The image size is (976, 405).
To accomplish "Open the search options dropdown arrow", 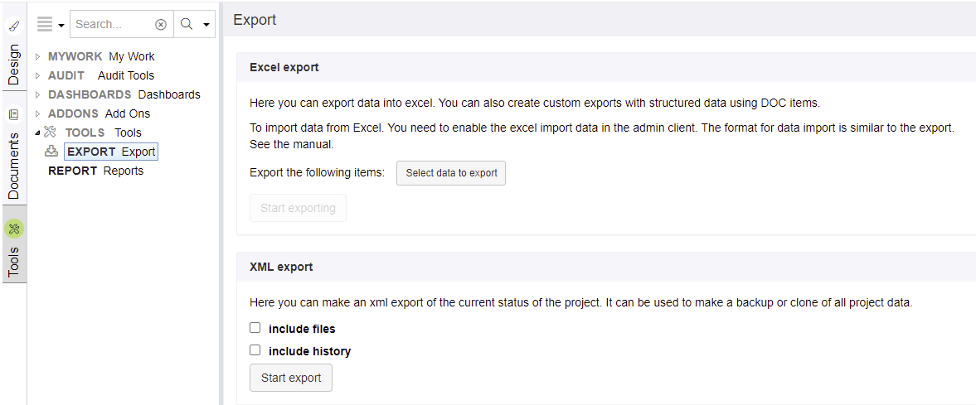I will click(x=206, y=25).
